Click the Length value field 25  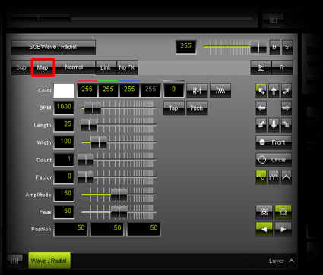click(64, 125)
